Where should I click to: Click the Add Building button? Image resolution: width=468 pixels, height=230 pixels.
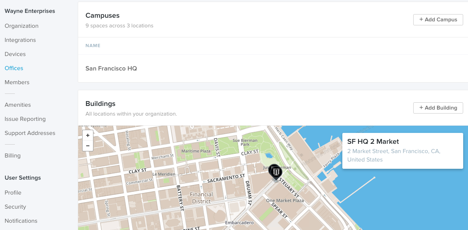(x=438, y=108)
